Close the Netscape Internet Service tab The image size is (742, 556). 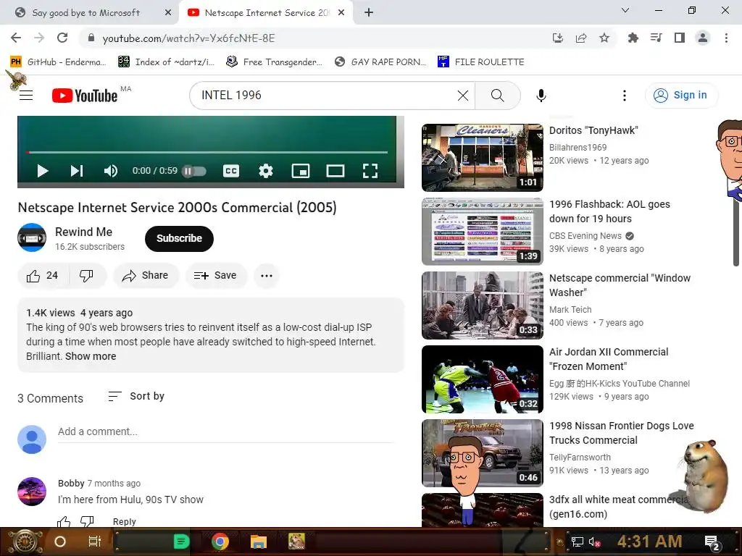(341, 13)
